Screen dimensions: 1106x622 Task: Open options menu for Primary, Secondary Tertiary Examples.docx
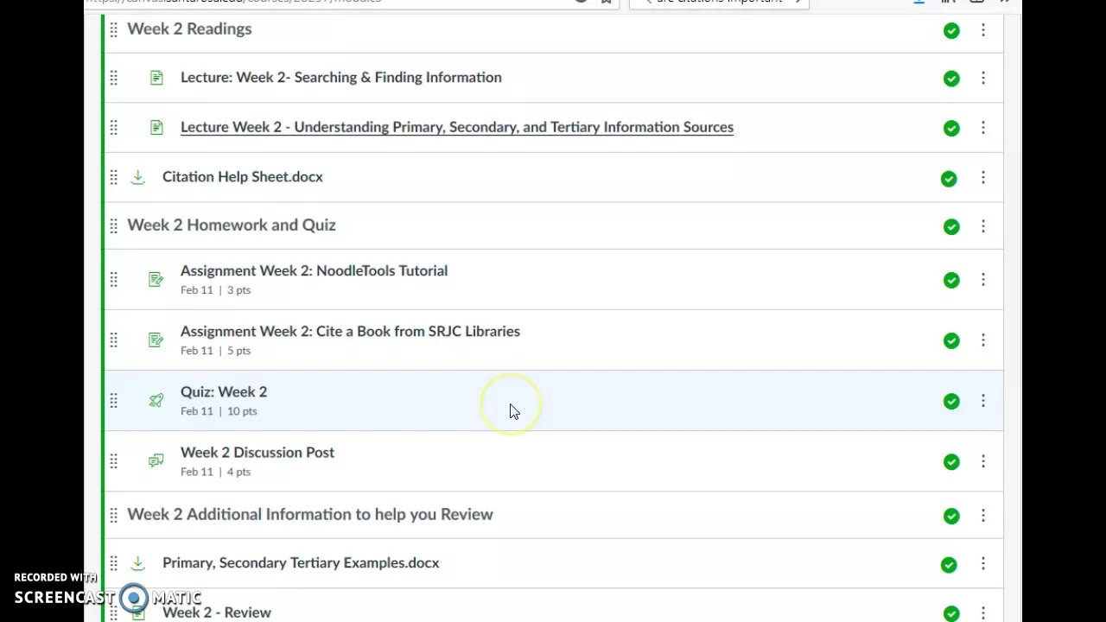pyautogui.click(x=982, y=564)
